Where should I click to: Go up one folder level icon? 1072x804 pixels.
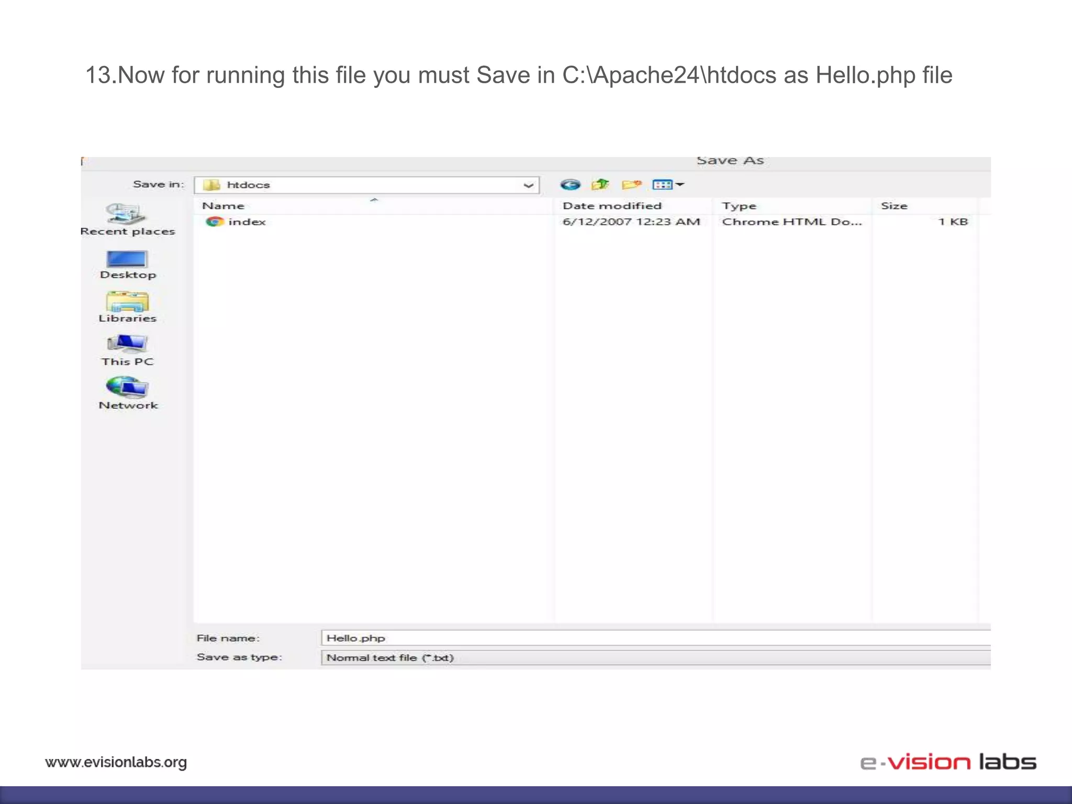click(x=600, y=184)
